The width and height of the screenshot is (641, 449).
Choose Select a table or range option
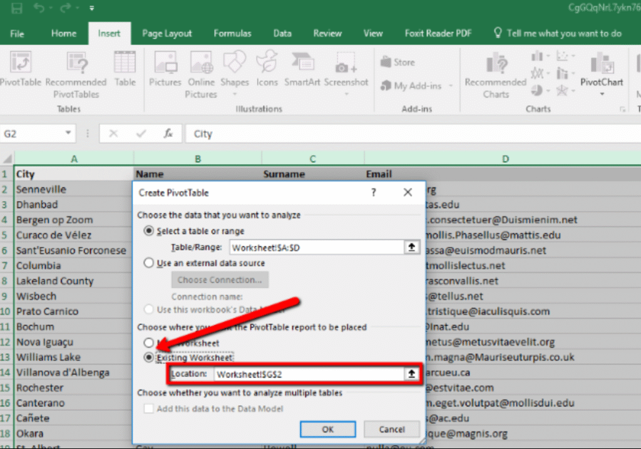point(149,231)
